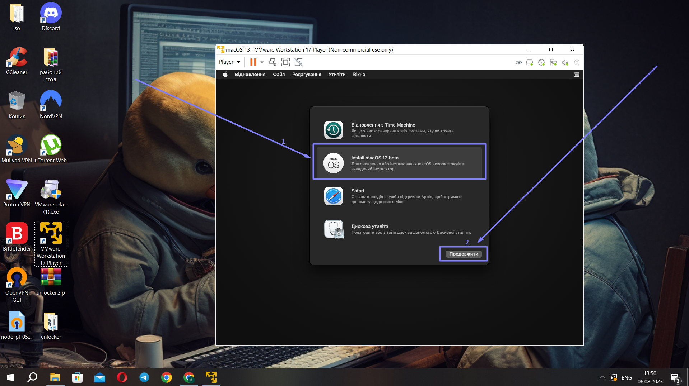This screenshot has width=689, height=386.
Task: Select the VMware-player installer exe
Action: 51,197
